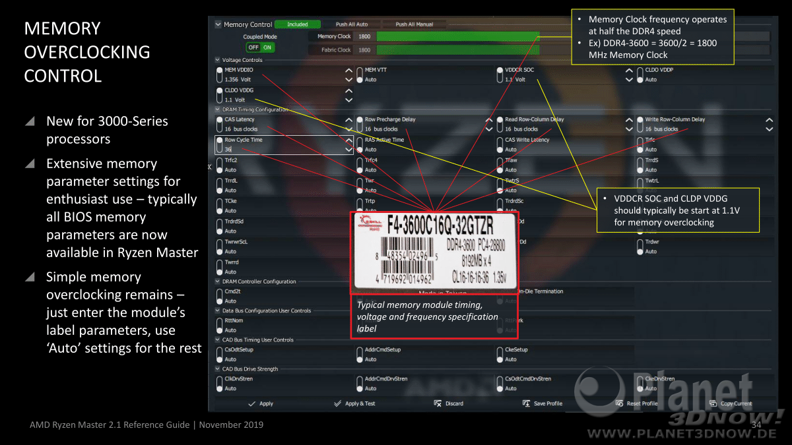Toggle CsOdtSetup auto switch
The image size is (792, 445).
[x=220, y=354]
